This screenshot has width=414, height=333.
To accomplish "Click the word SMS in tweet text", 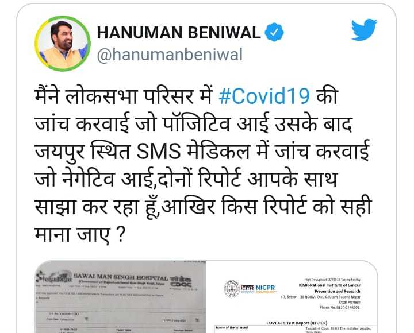I will point(159,152).
